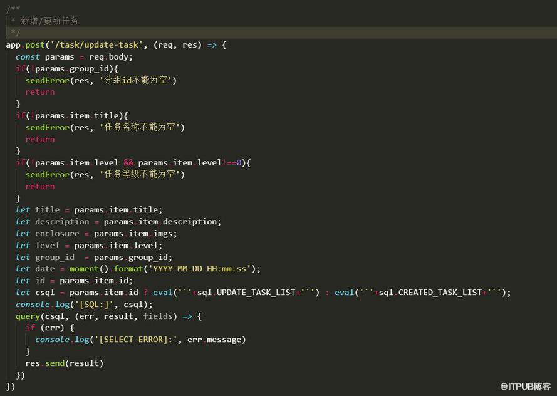Click sql.CREATED_TASK_LIST in the csql line

[x=430, y=293]
